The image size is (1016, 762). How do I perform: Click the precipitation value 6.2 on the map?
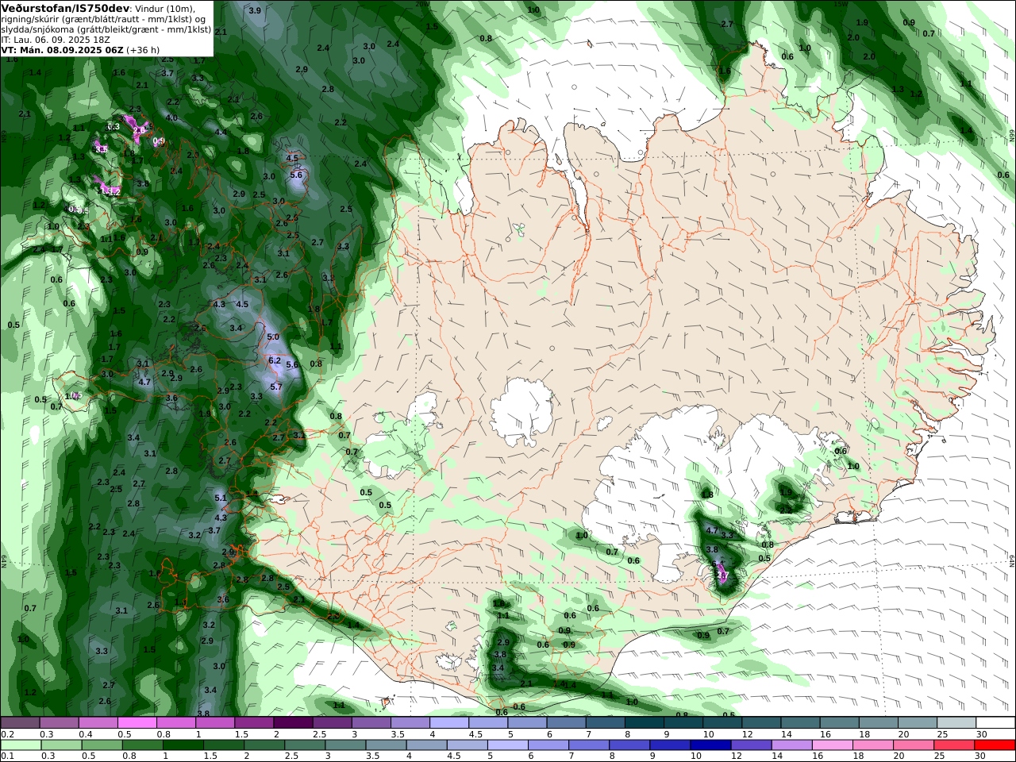tap(275, 360)
